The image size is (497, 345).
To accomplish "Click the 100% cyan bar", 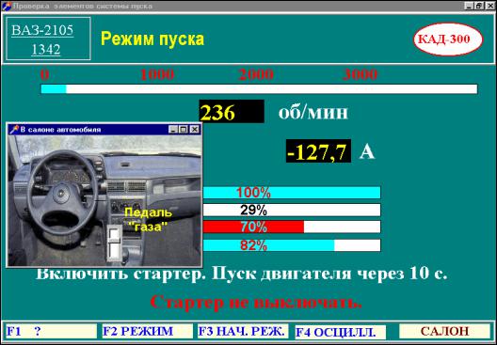I will pos(292,193).
